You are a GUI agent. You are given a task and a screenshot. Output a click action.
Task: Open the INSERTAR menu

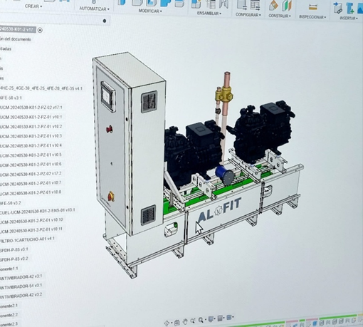coord(349,18)
